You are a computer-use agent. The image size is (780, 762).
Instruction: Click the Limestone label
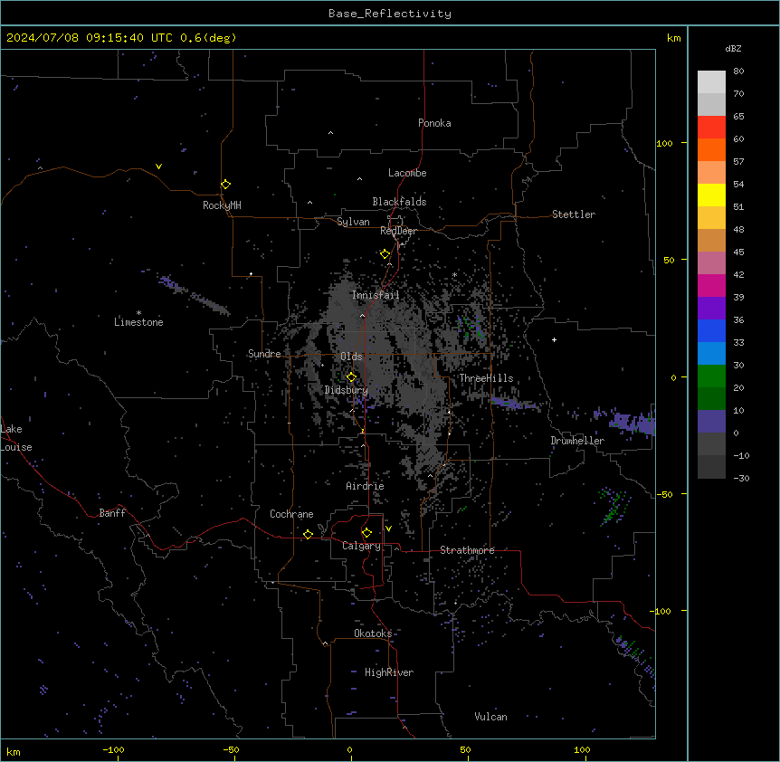(x=138, y=322)
